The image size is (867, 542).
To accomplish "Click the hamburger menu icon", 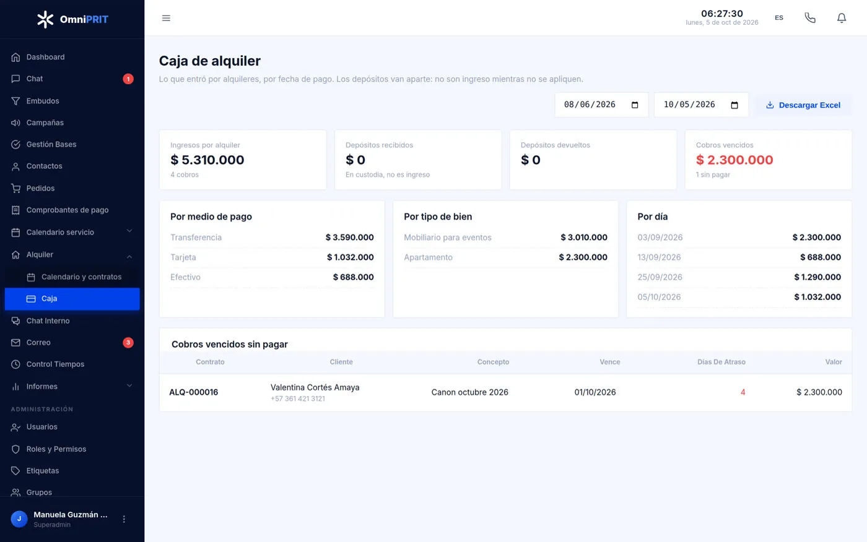I will click(166, 18).
